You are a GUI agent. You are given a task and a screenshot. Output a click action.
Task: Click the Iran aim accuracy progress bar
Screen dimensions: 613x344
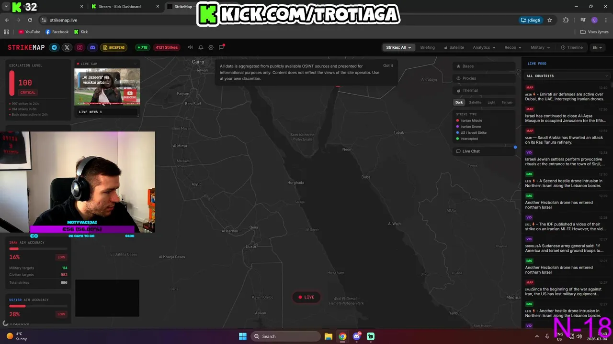point(38,249)
